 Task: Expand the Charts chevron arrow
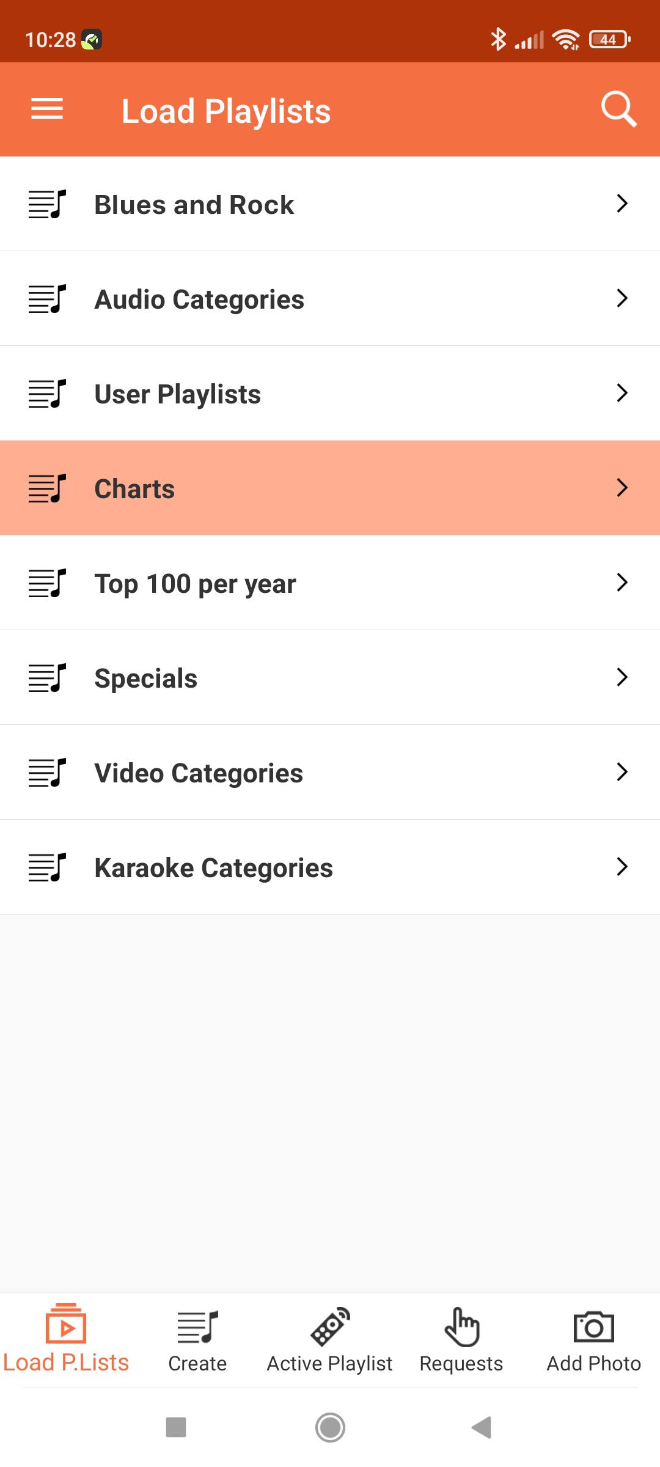tap(622, 488)
